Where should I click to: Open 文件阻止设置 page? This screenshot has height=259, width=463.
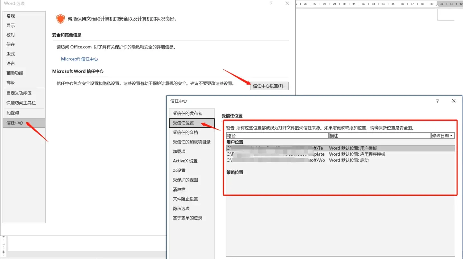(x=192, y=199)
